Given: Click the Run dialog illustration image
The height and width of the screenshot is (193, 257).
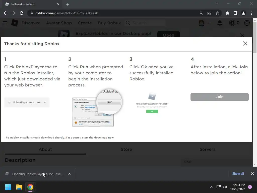Looking at the screenshot, I should pos(97,108).
